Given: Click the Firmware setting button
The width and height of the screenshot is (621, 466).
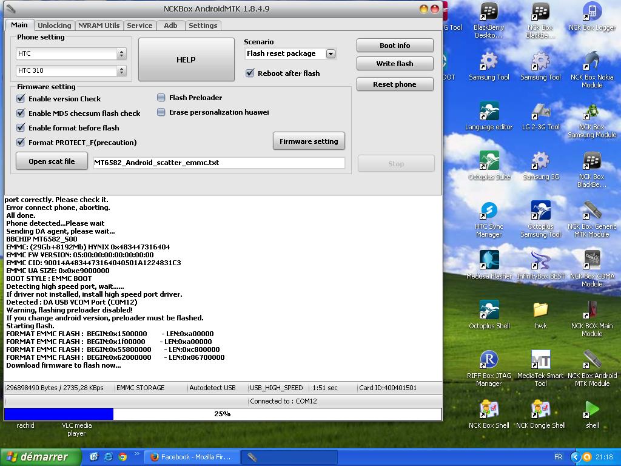Looking at the screenshot, I should (x=309, y=141).
